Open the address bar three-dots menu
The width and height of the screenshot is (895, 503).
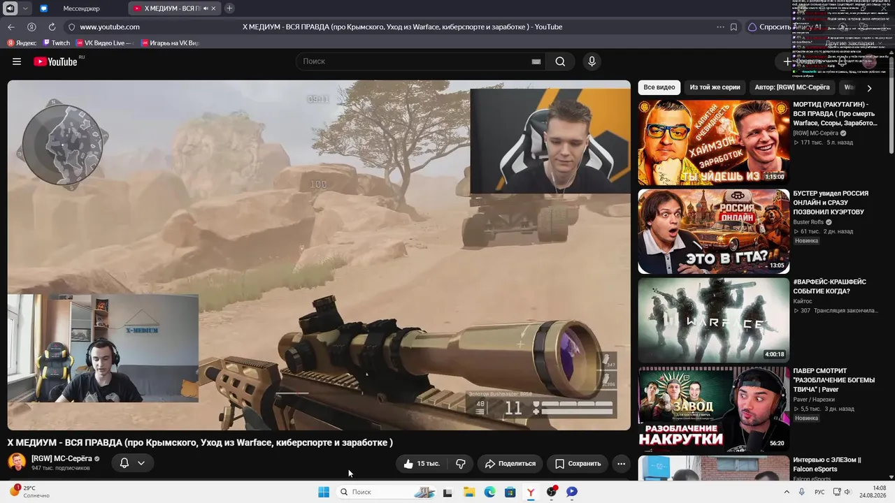pyautogui.click(x=720, y=27)
